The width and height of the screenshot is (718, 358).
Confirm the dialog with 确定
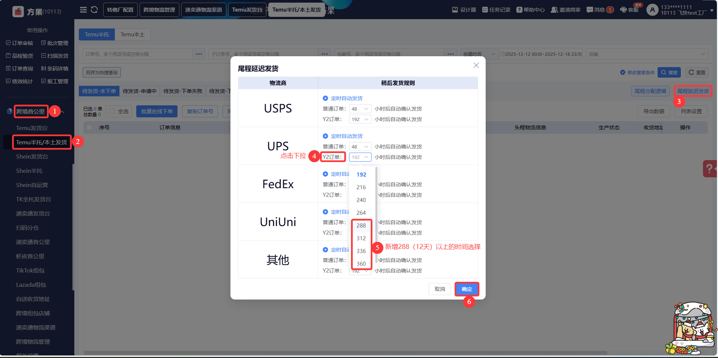[467, 289]
